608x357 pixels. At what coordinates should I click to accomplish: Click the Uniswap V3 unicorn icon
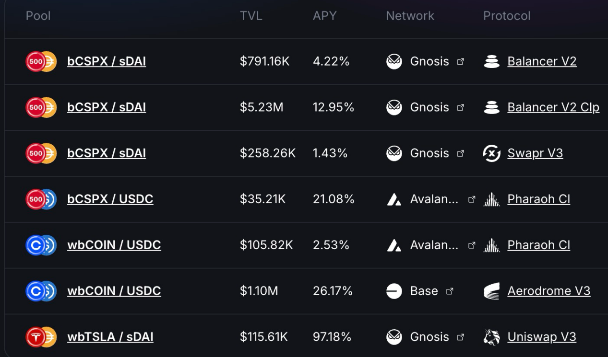(491, 337)
